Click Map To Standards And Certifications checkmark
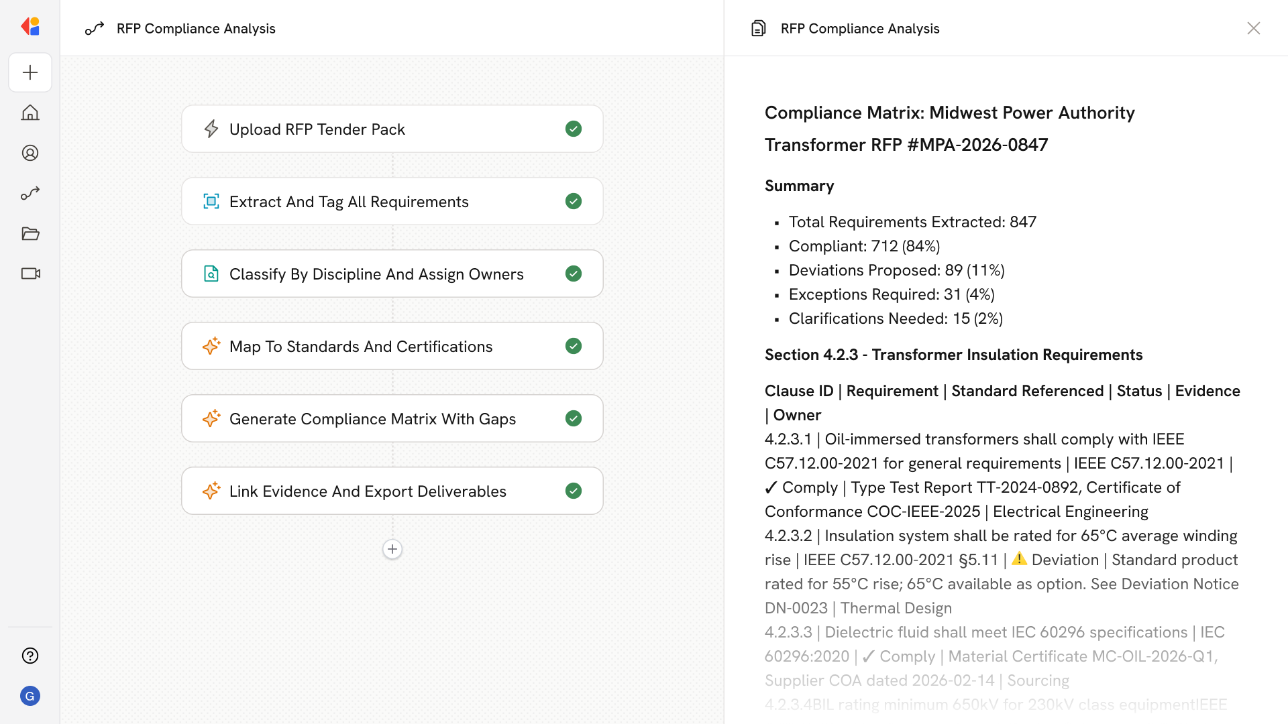Viewport: 1288px width, 724px height. [573, 346]
